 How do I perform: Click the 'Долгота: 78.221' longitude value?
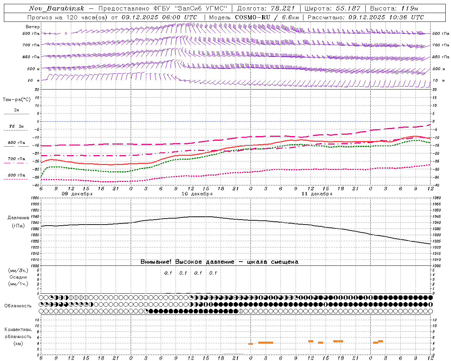pos(266,8)
